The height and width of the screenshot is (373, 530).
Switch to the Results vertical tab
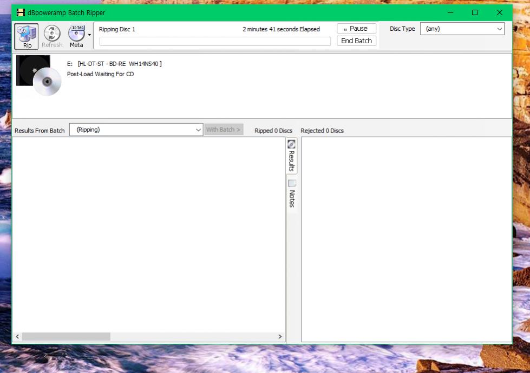click(292, 156)
